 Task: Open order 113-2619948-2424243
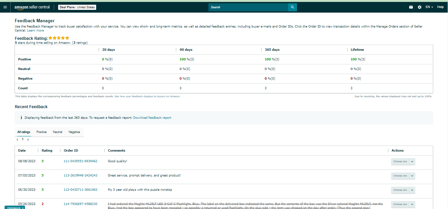click(x=80, y=175)
